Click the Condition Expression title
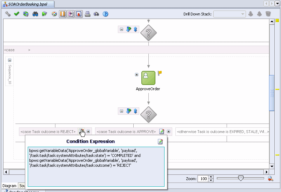This screenshot has height=192, width=281. click(x=91, y=141)
